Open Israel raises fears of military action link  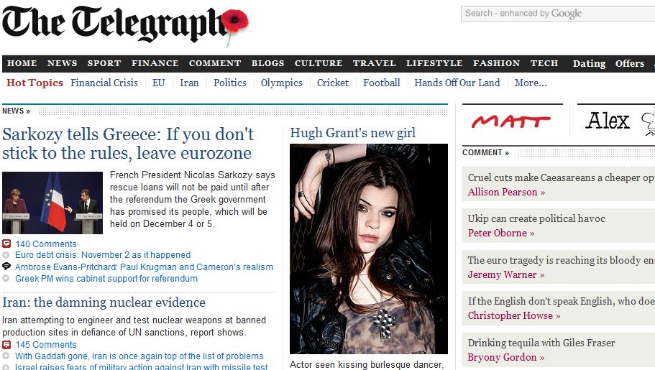pos(141,366)
